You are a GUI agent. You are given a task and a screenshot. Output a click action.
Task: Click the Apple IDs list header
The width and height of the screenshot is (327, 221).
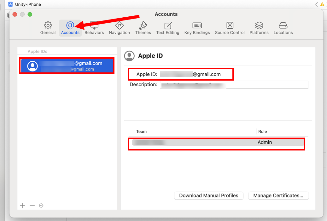(38, 51)
